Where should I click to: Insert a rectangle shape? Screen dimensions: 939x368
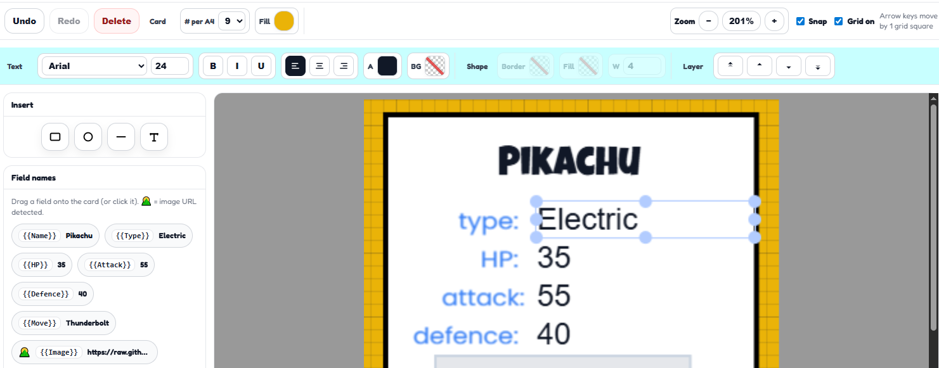(x=55, y=137)
